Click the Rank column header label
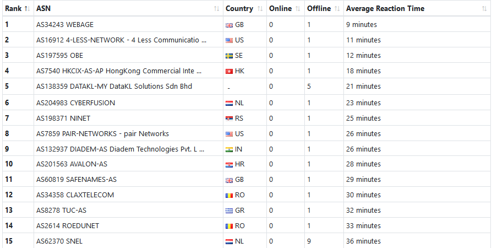This screenshot has height=248, width=492. (13, 8)
